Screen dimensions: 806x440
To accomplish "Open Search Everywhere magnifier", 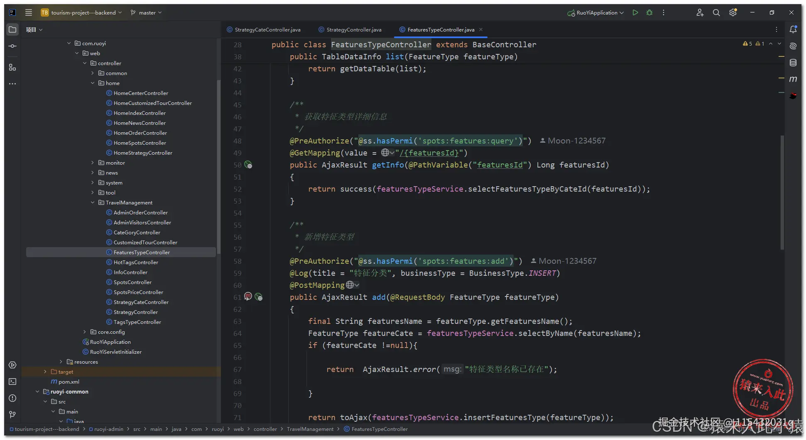I will click(x=716, y=12).
